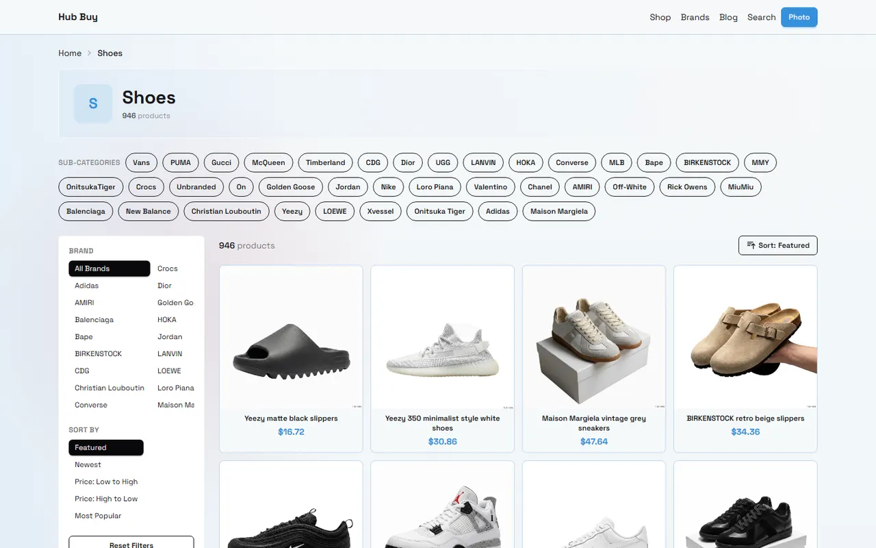This screenshot has height=548, width=876.
Task: Filter by the PUMA sub-category chip
Action: (181, 162)
